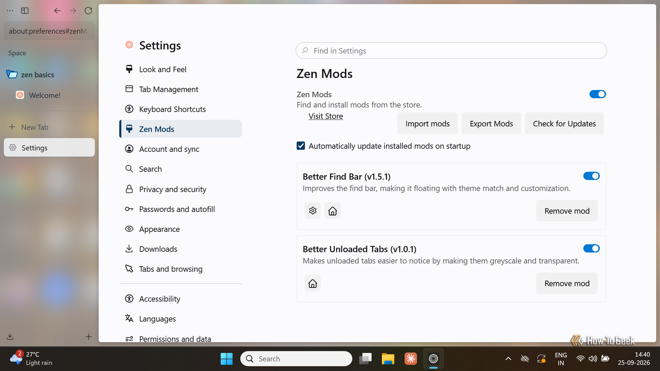
Task: Remove the Better Find Bar mod
Action: tap(567, 211)
